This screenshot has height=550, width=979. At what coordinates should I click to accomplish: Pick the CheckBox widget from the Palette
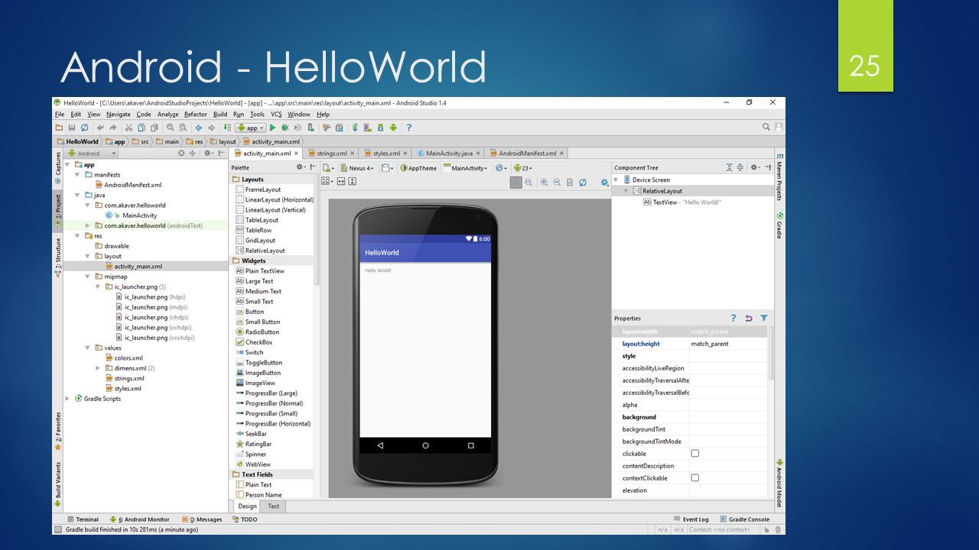click(259, 342)
